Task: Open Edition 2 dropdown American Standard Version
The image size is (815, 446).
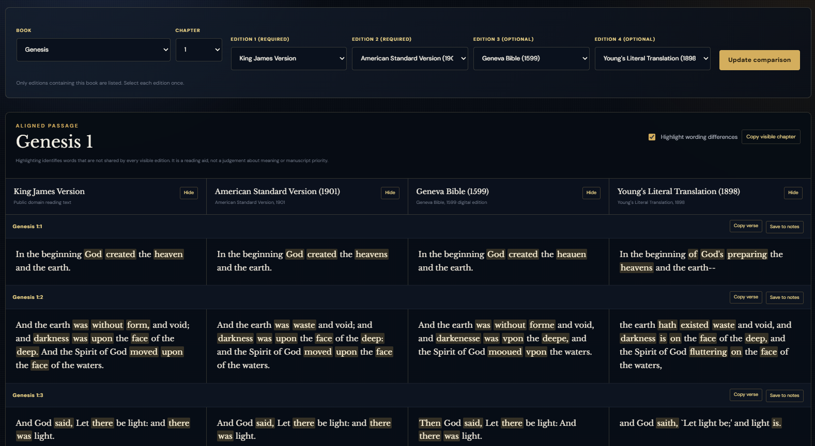Action: 410,58
